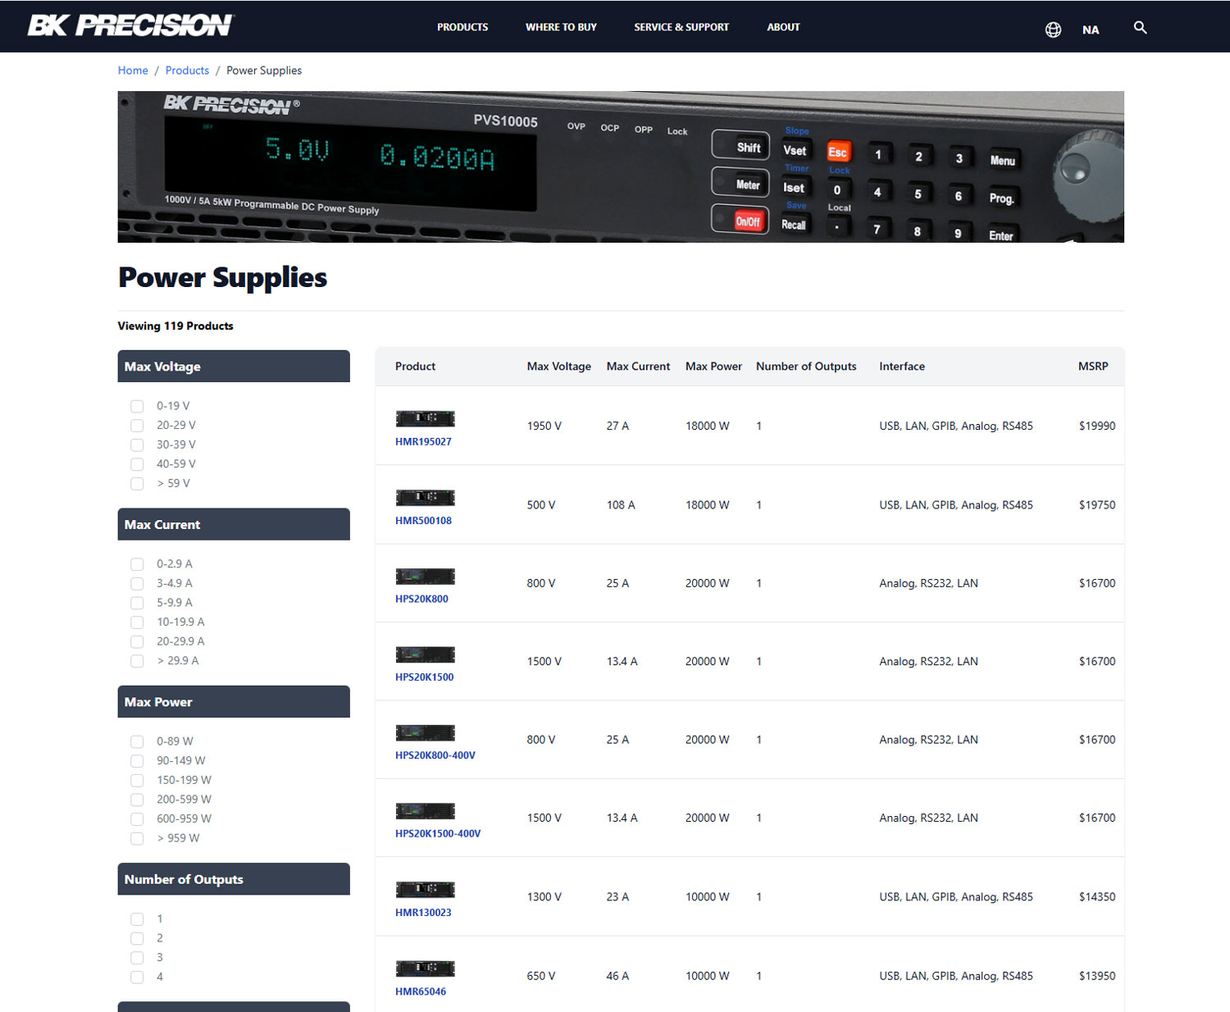1230x1012 pixels.
Task: Open the PRODUCTS menu
Action: (x=462, y=26)
